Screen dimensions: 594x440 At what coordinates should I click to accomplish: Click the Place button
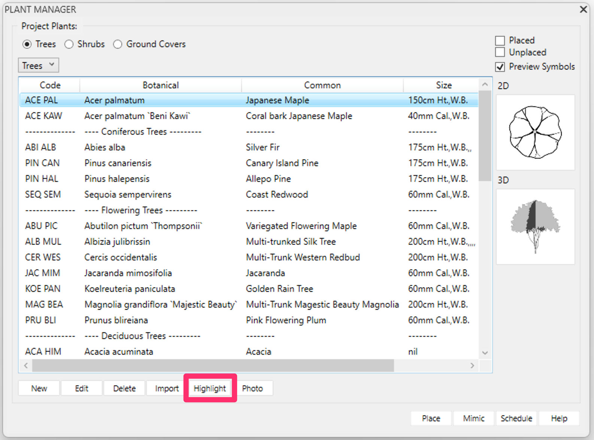[x=431, y=418]
